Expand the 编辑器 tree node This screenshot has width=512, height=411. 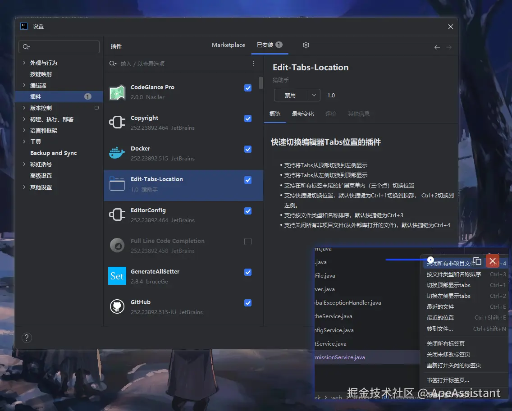coord(24,85)
